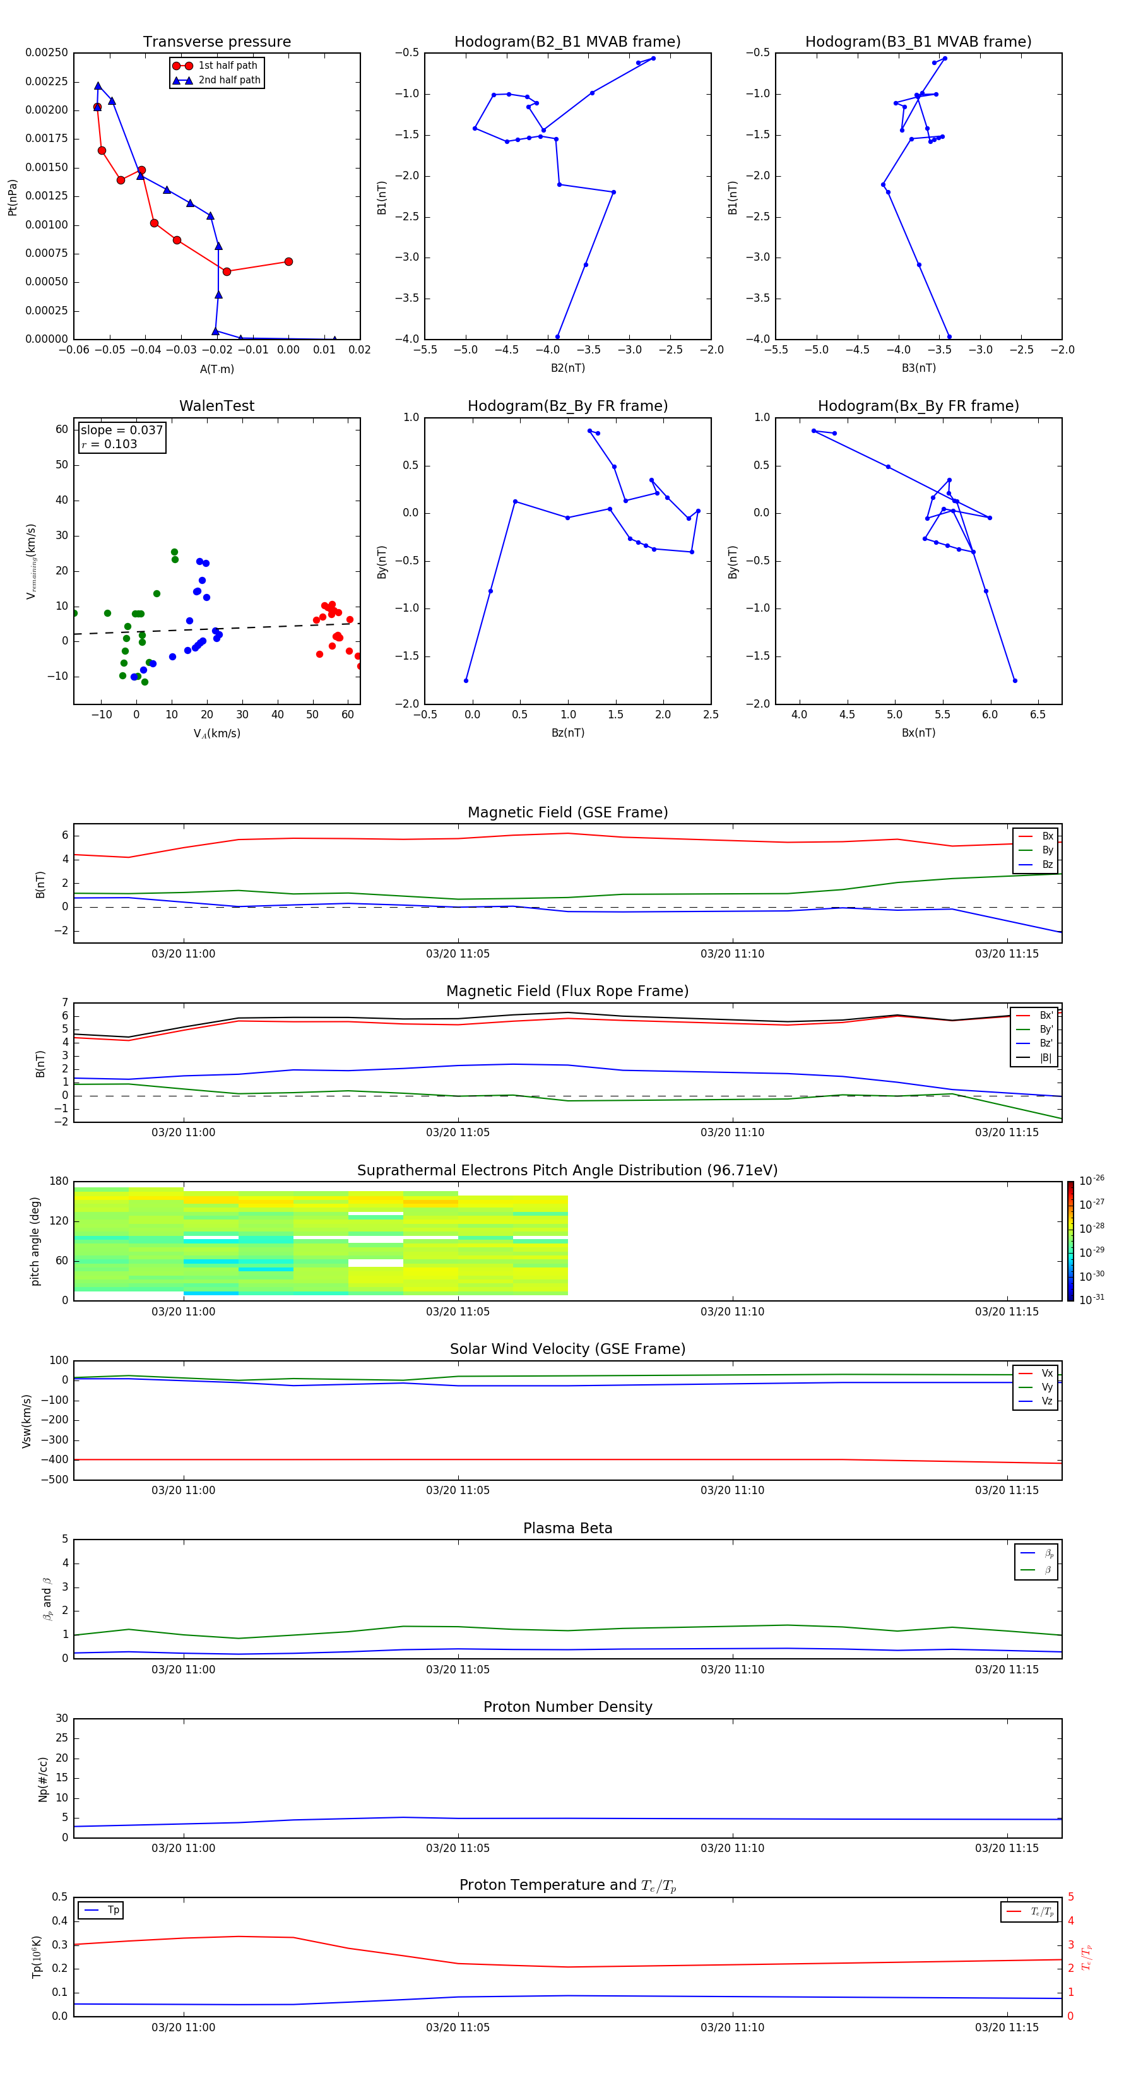Screen dimensions: 1136x2083
Task: Click '03/20 11:00' tick under Solar Wind Velocity
Action: (184, 1490)
